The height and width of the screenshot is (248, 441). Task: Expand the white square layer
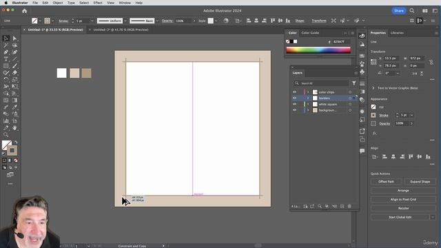[308, 104]
